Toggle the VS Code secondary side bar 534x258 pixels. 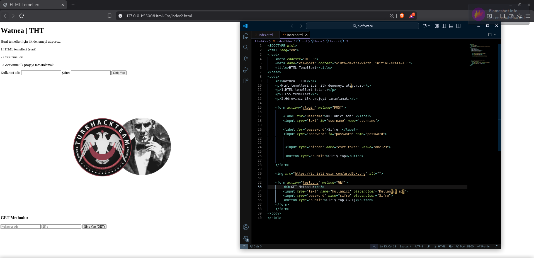(458, 26)
